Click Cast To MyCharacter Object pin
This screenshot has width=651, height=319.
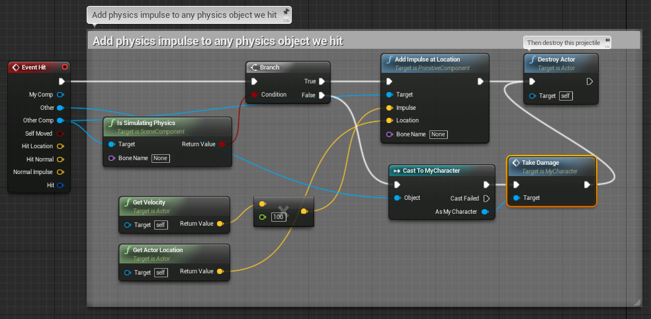pos(397,198)
